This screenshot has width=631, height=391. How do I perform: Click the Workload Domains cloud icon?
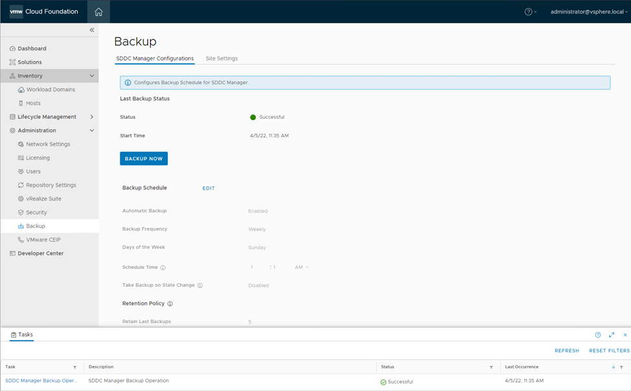tap(21, 90)
